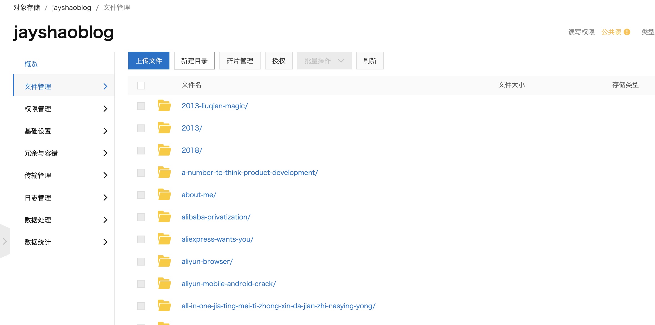Click the folder icon beside 2018/
The height and width of the screenshot is (325, 655).
point(164,150)
